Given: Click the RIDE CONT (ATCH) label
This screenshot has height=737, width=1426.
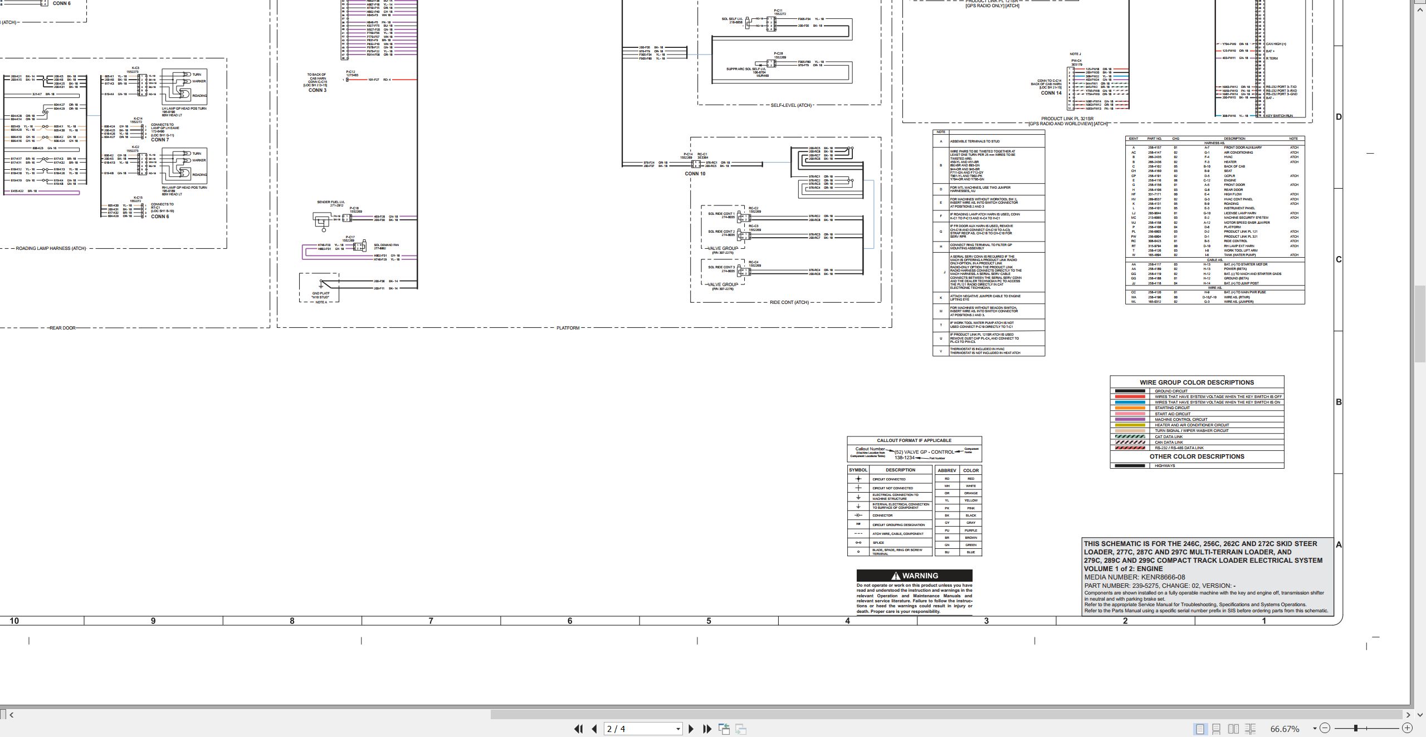Looking at the screenshot, I should click(x=789, y=302).
